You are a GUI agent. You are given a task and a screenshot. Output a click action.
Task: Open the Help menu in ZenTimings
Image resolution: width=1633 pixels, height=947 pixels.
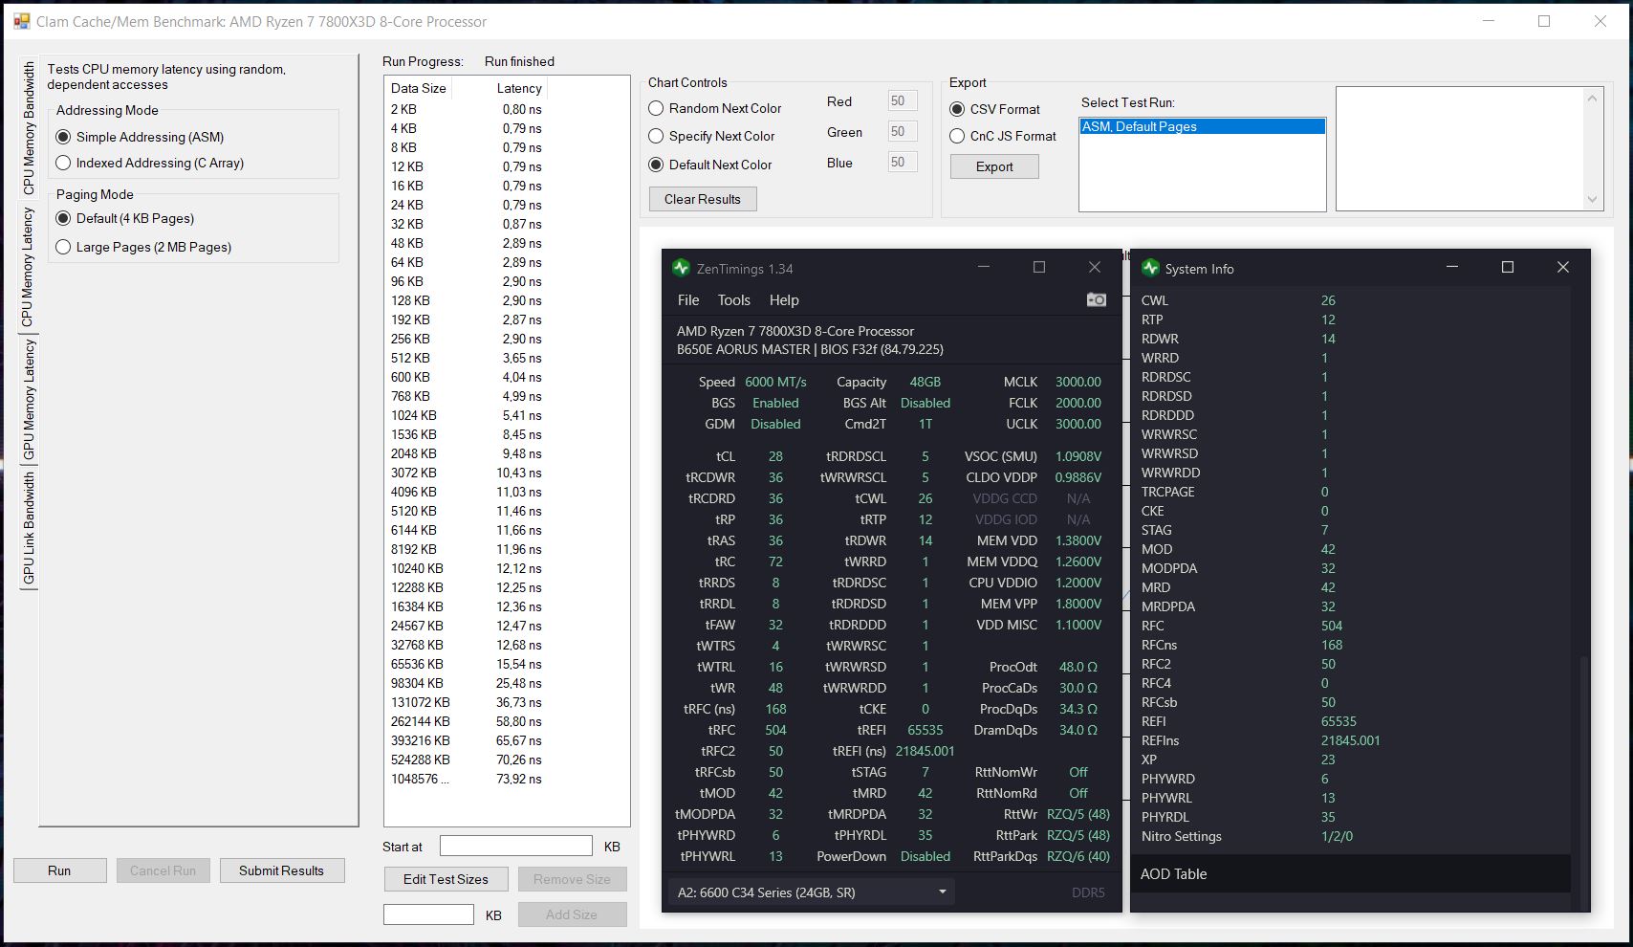click(x=784, y=300)
